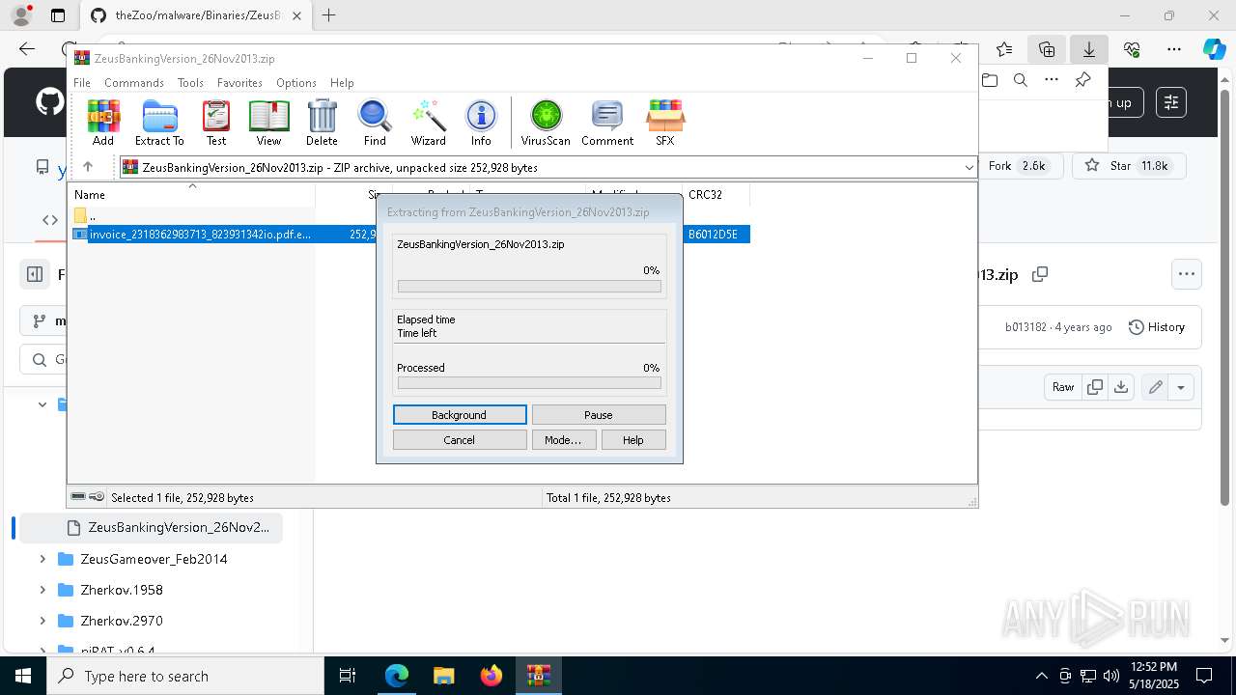Toggle GitHub file tree side panel
Screen dimensions: 1236x695
[x=35, y=274]
